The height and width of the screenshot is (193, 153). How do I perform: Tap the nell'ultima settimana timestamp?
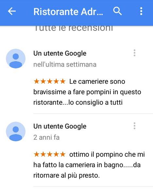point(65,64)
